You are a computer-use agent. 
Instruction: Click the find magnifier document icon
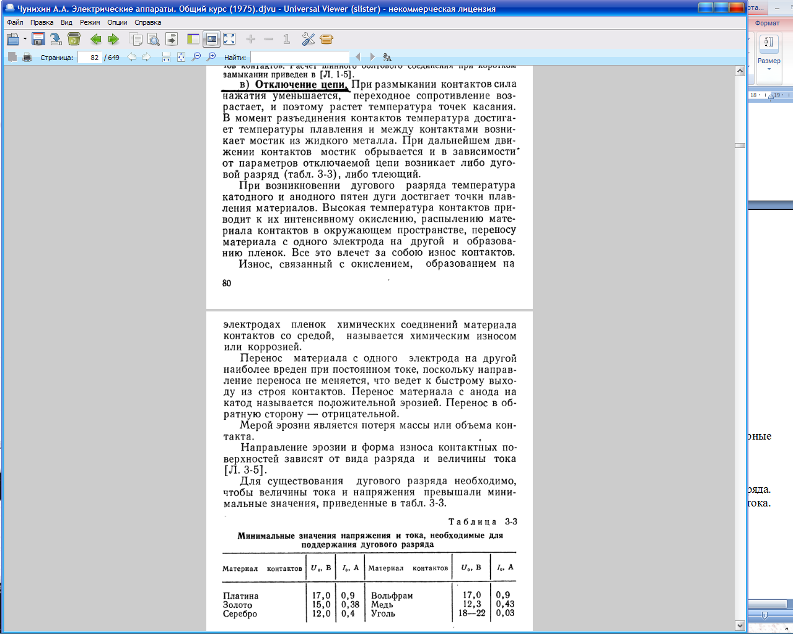coord(153,39)
